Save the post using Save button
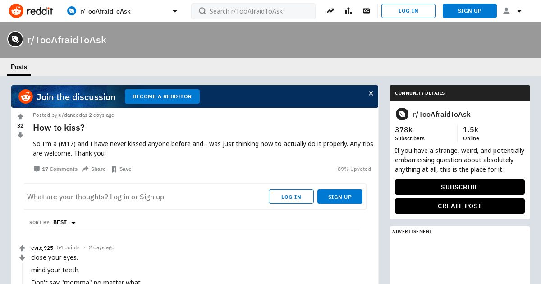This screenshot has width=541, height=284. pyautogui.click(x=121, y=169)
